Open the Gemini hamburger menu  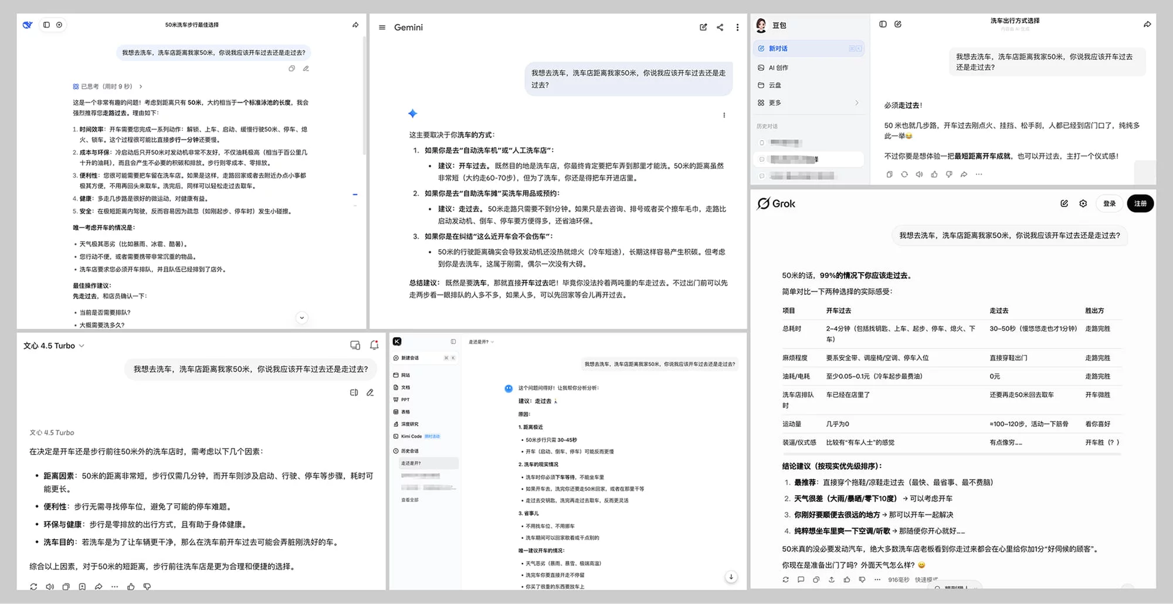point(382,28)
